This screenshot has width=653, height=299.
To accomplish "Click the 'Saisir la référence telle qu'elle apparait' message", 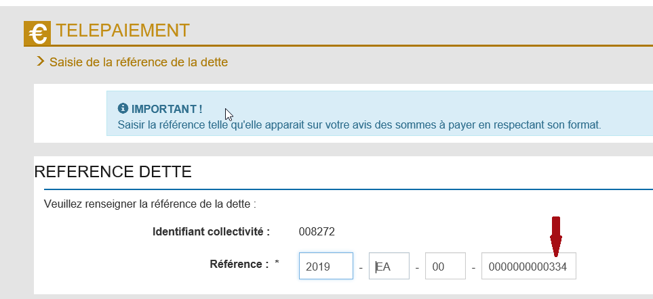I will point(359,124).
